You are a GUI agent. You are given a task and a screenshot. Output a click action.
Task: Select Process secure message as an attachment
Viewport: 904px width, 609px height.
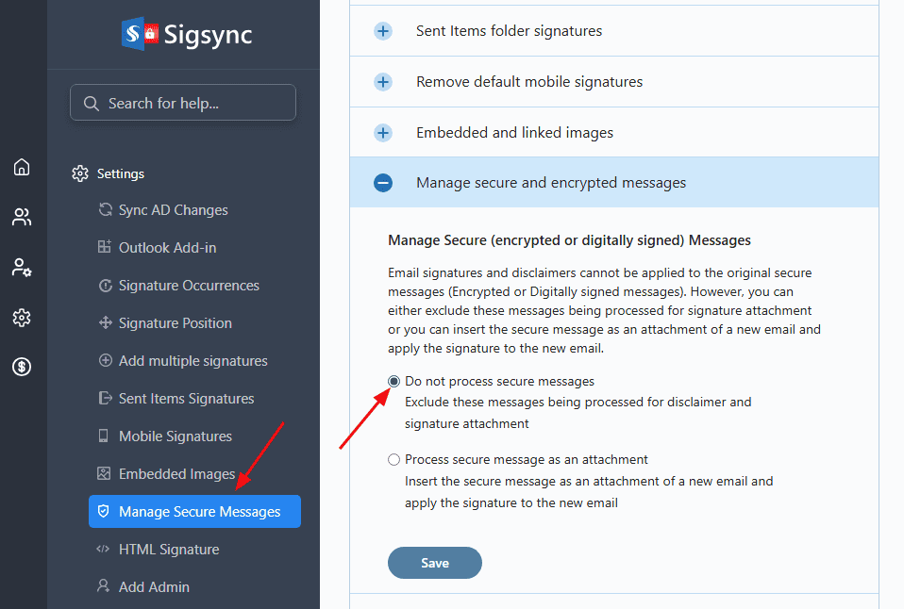394,460
